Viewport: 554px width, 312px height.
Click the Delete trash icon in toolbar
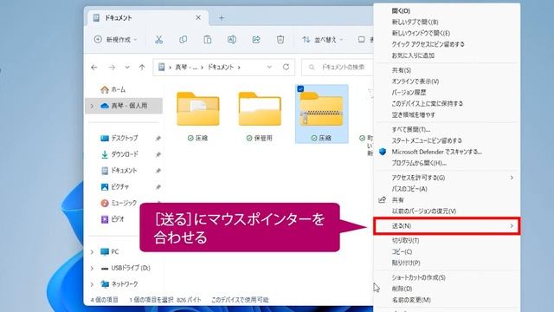[x=280, y=40]
